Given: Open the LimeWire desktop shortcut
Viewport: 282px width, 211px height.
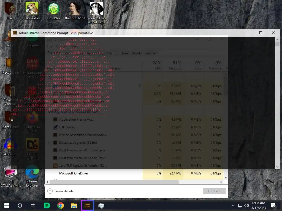Looking at the screenshot, I should (x=54, y=11).
